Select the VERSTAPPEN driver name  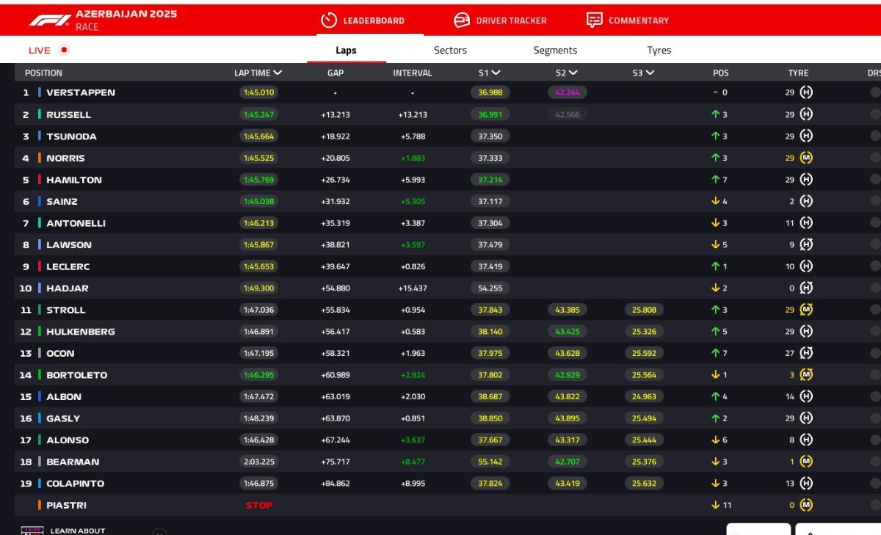(81, 92)
